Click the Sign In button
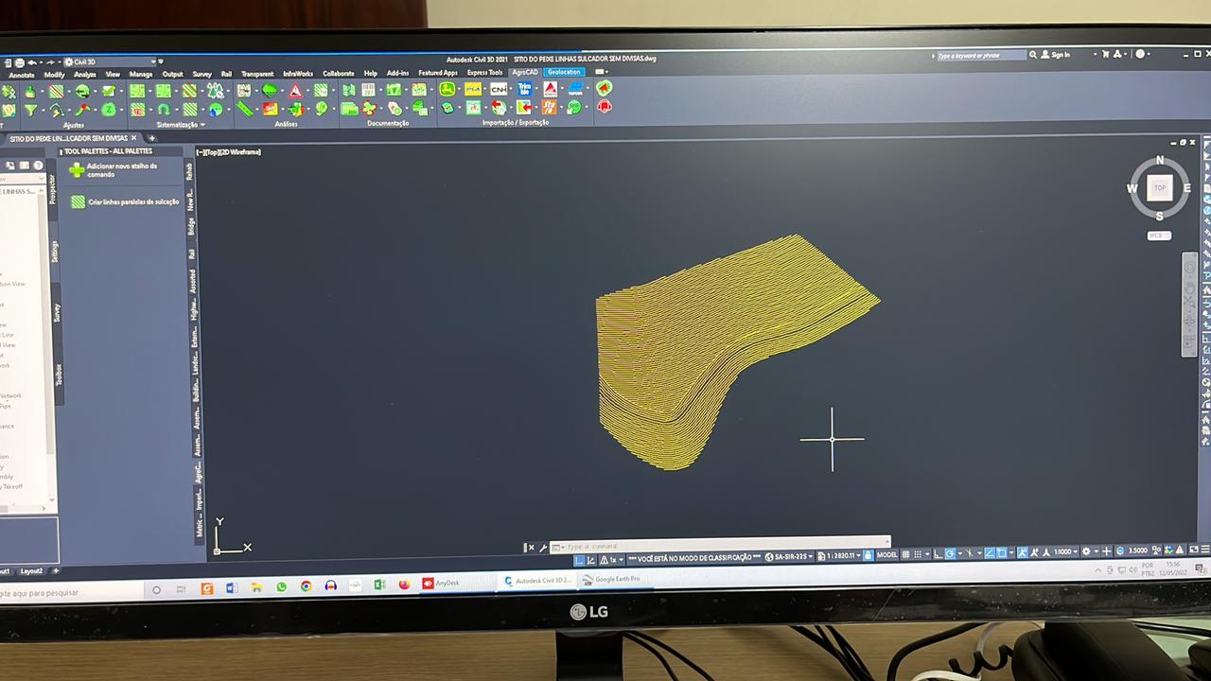 coord(1061,55)
